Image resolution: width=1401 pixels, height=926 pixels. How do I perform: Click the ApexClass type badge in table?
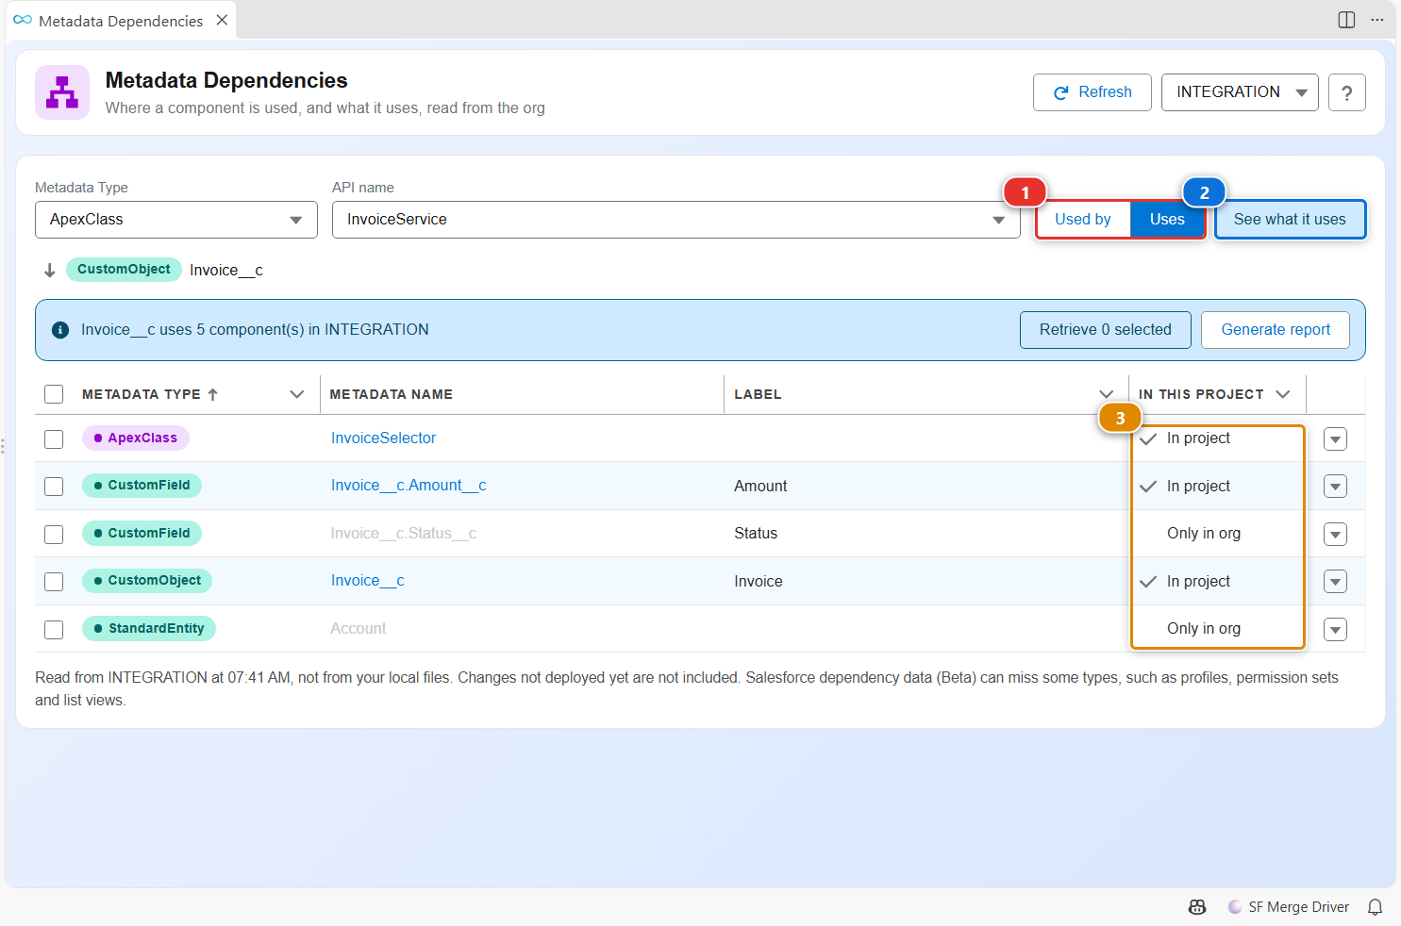(x=136, y=438)
